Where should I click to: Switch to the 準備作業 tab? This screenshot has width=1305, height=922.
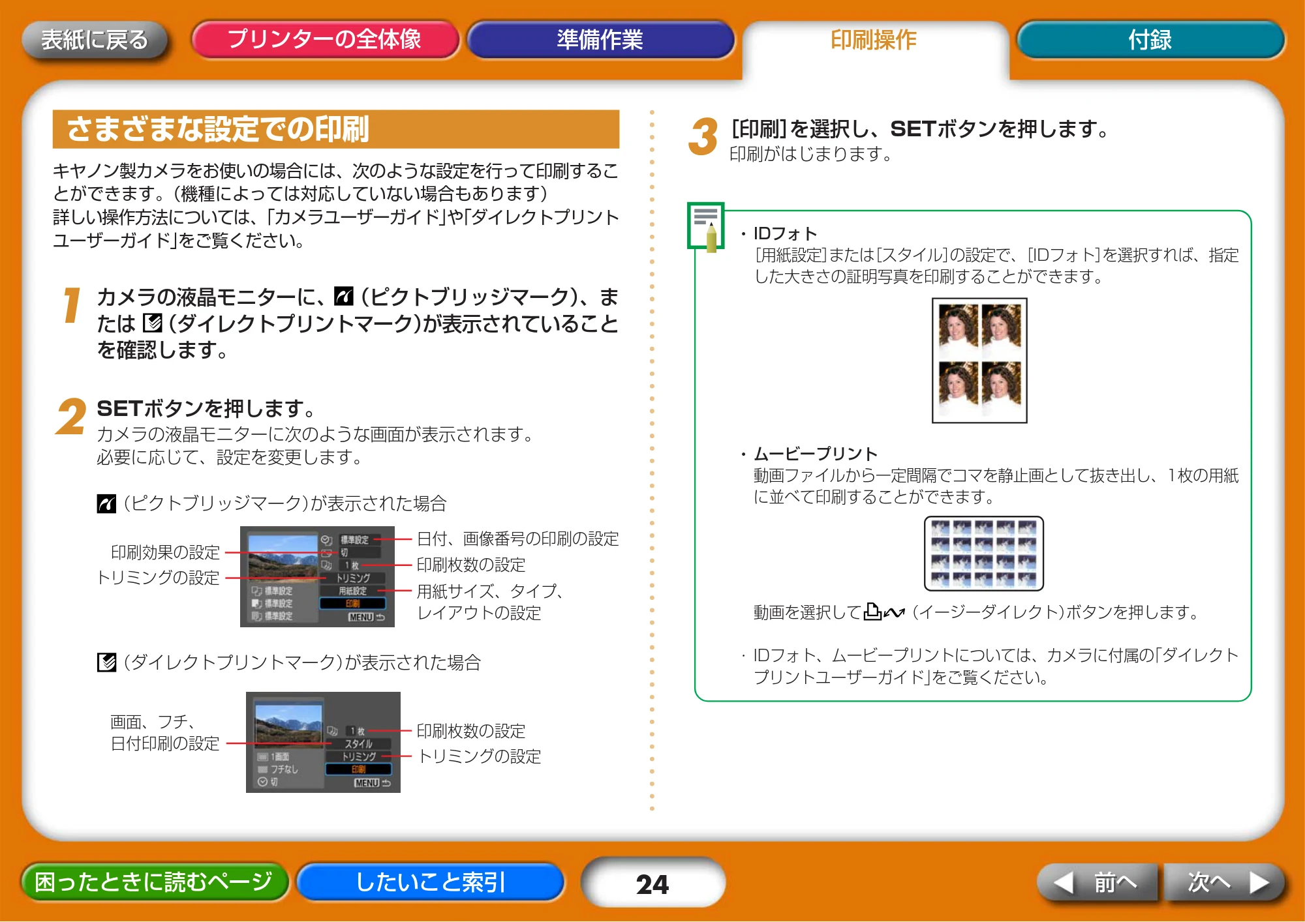[x=600, y=40]
